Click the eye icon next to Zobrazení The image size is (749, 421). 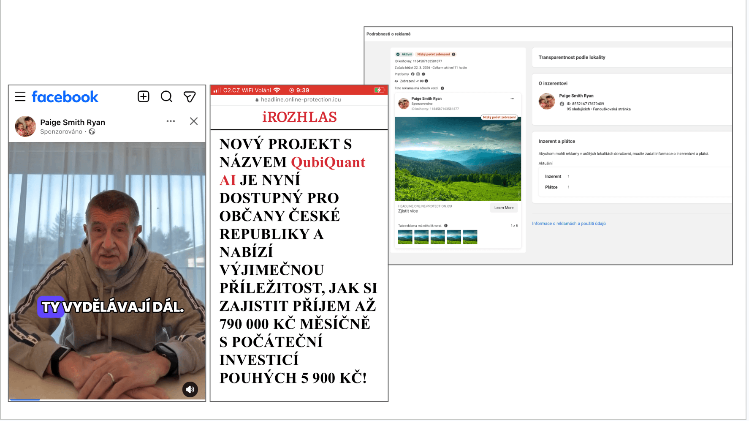[x=396, y=81]
